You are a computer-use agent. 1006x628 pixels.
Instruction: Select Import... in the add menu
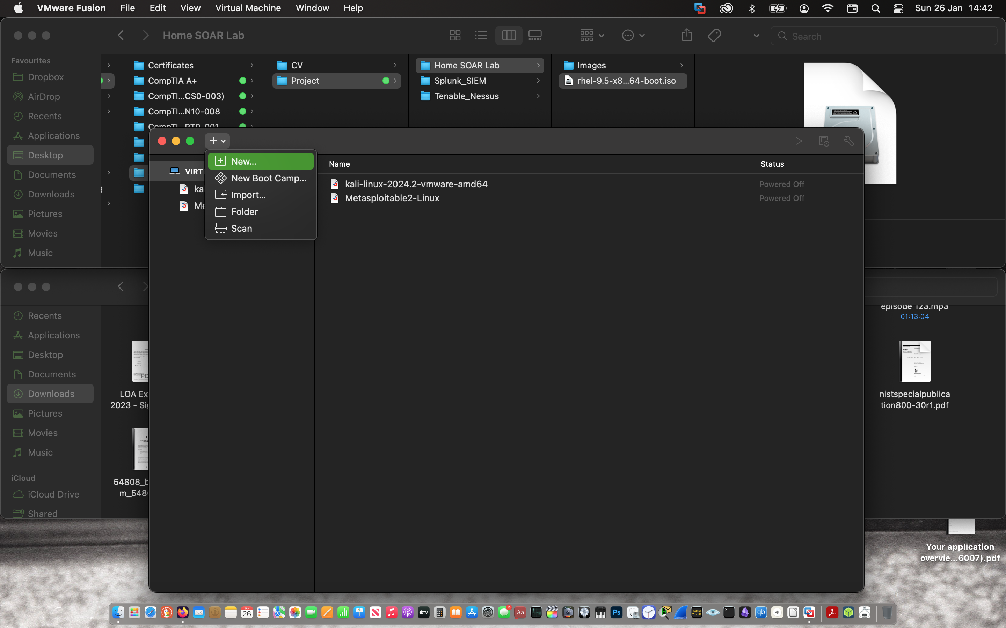point(248,195)
